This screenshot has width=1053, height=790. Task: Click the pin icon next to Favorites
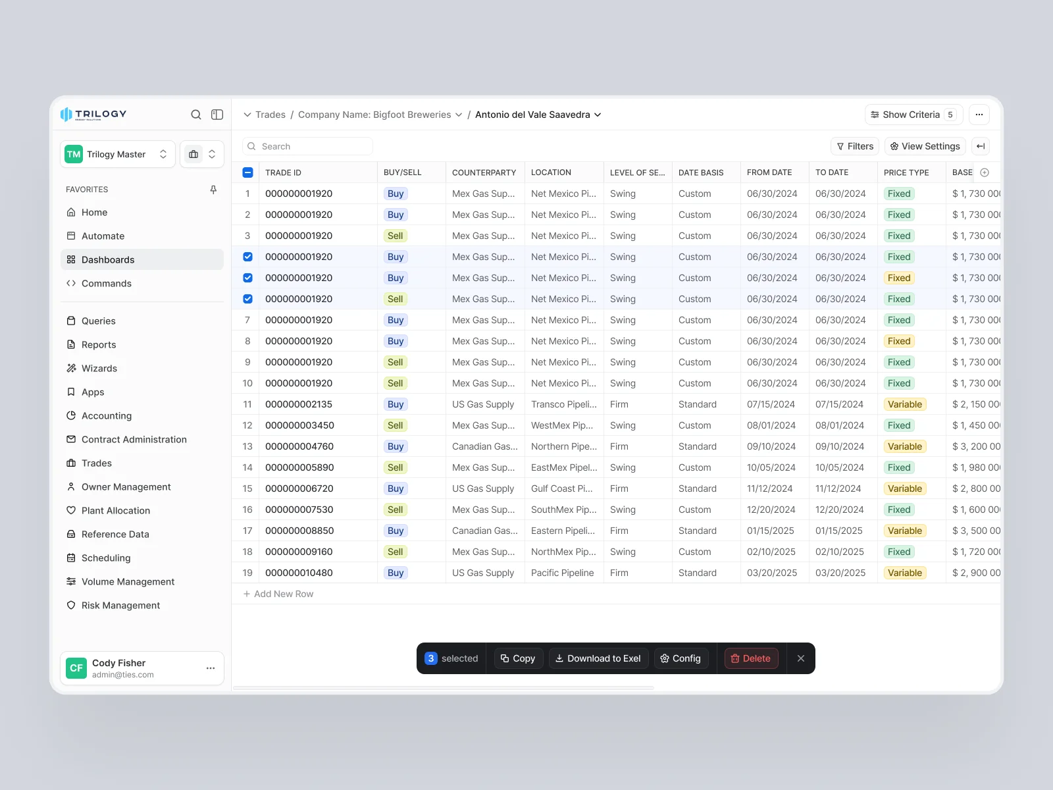coord(213,190)
